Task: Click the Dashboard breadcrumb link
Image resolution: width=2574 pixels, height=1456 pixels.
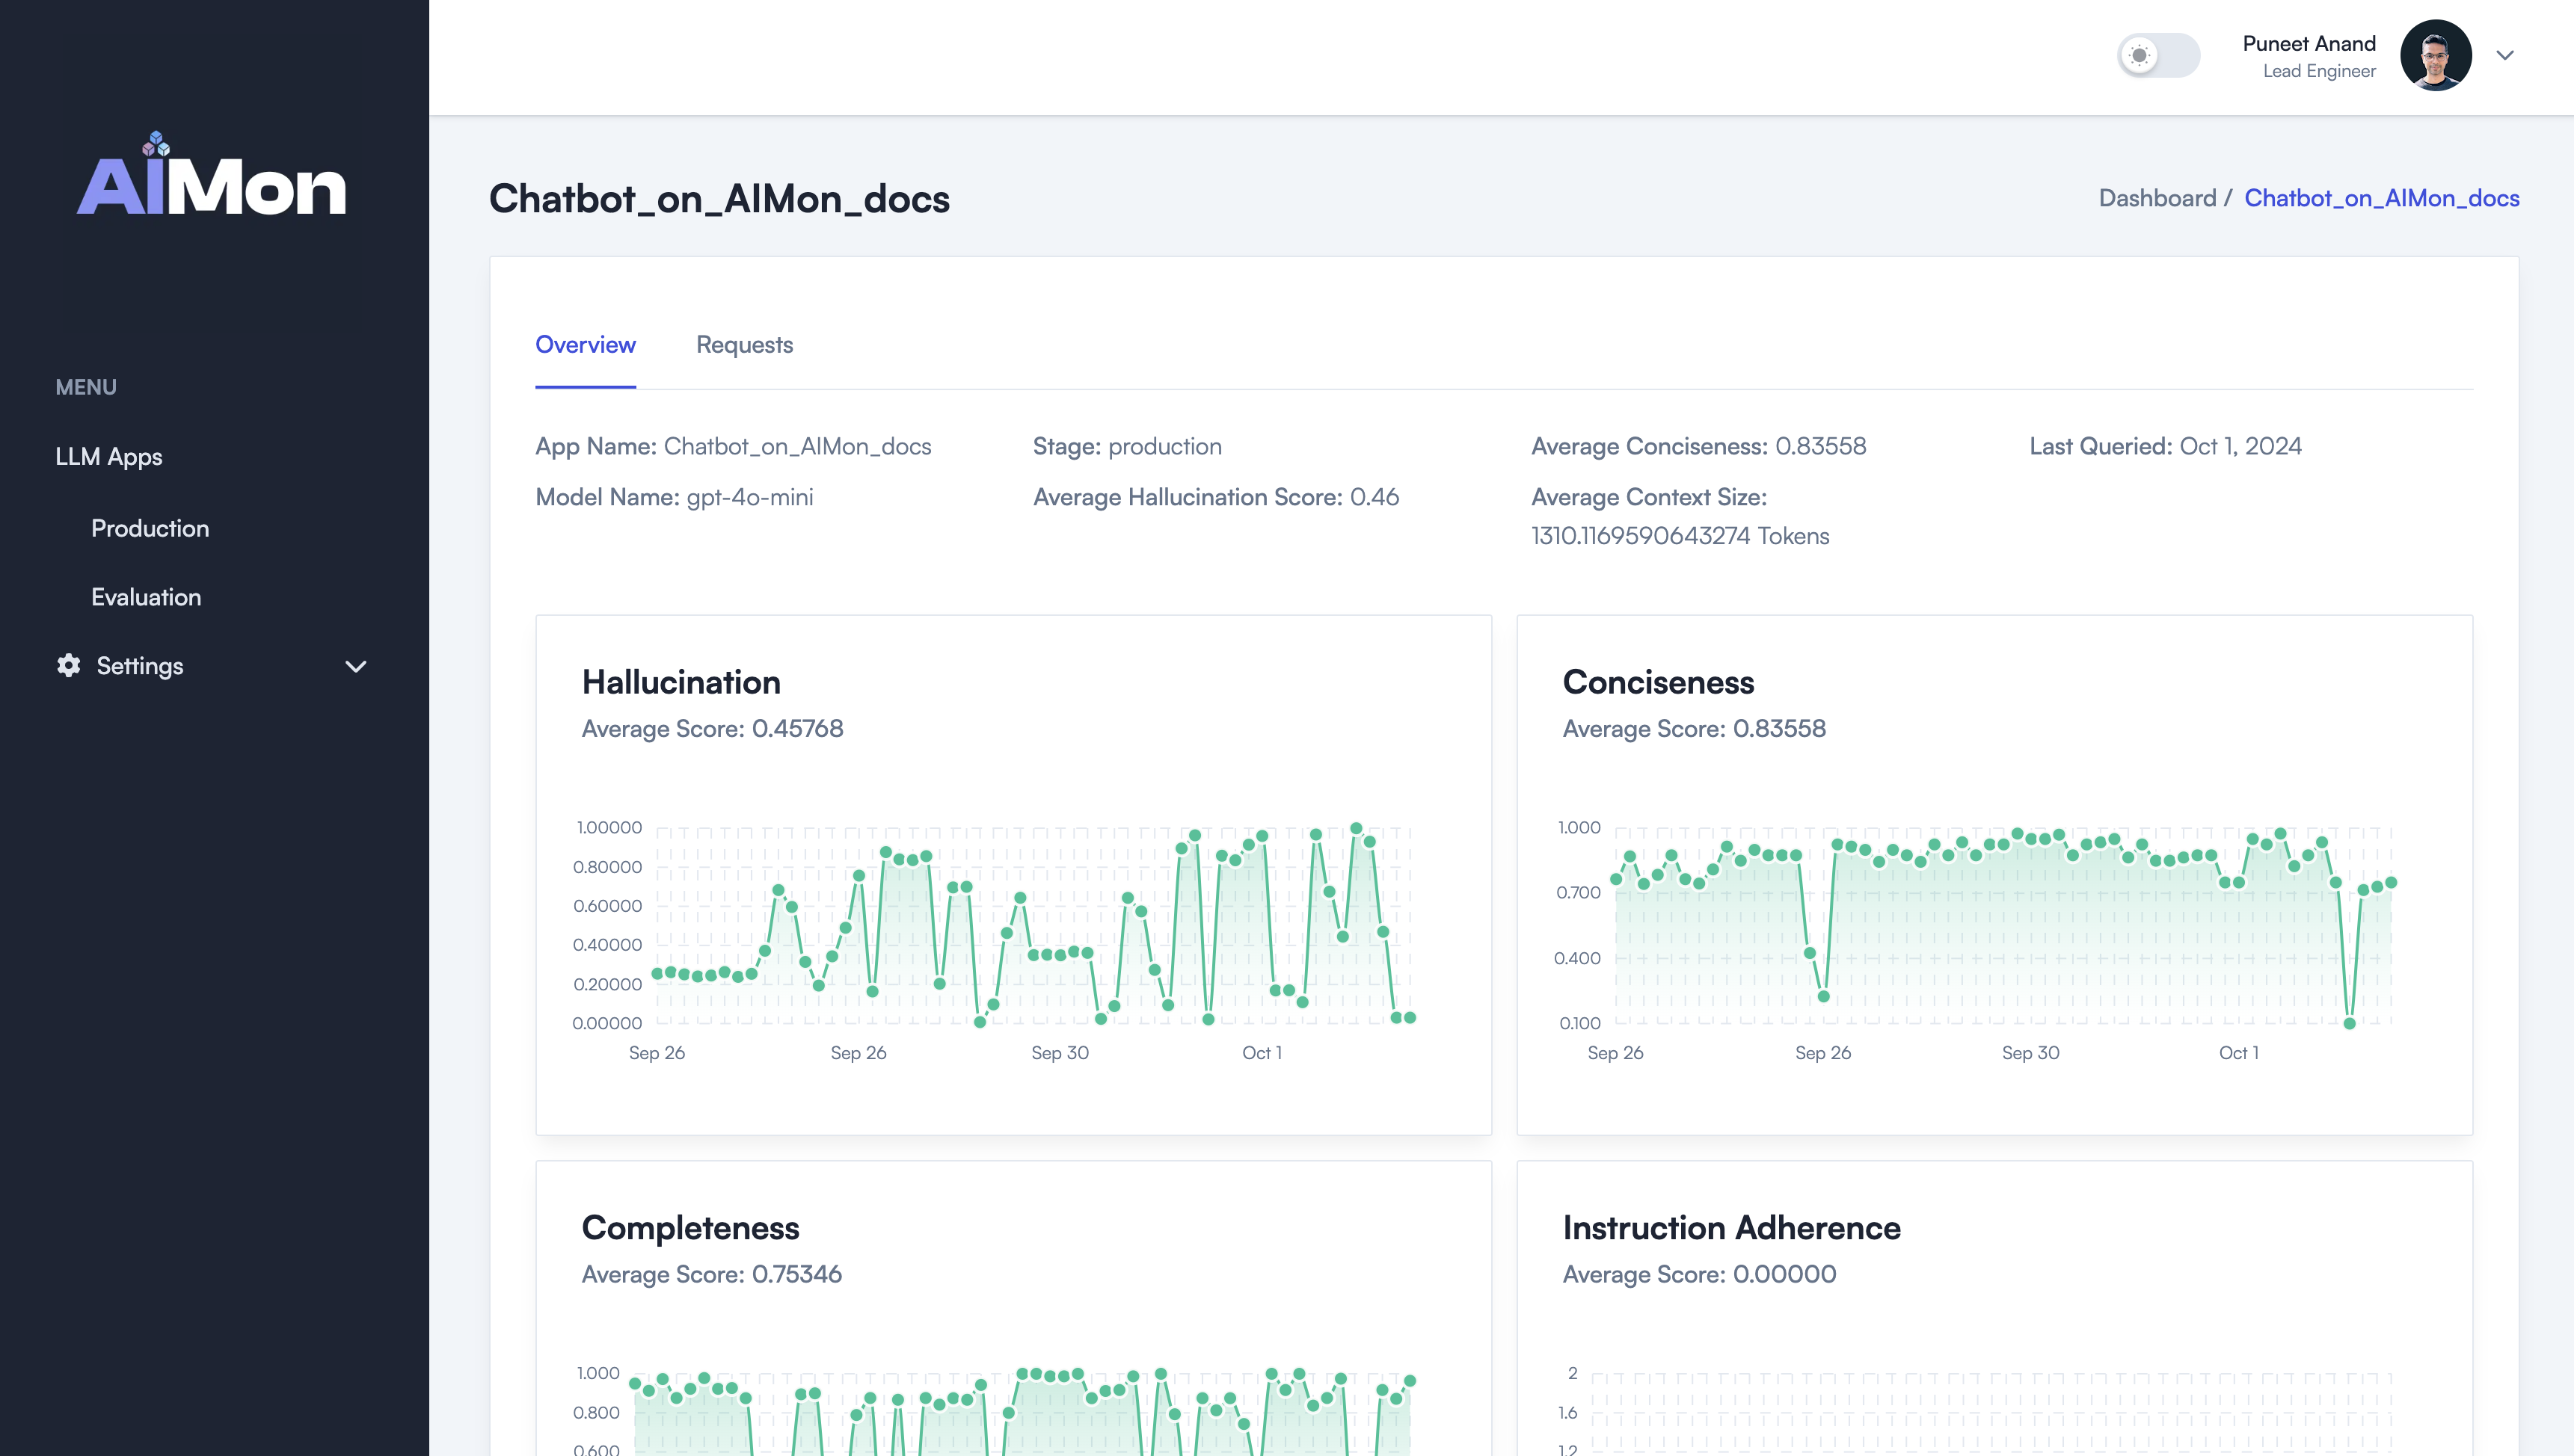Action: pos(2157,198)
